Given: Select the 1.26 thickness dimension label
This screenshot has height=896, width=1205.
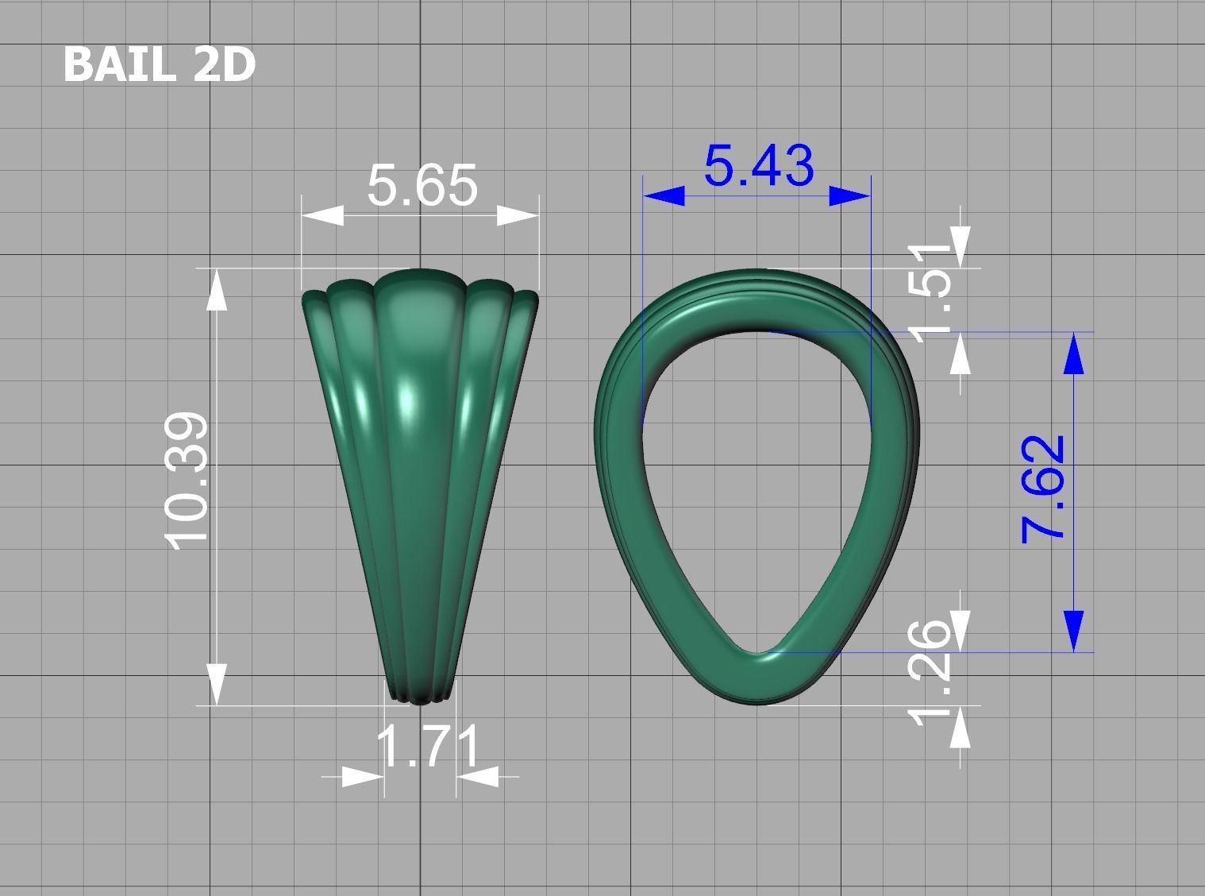Looking at the screenshot, I should click(x=931, y=674).
